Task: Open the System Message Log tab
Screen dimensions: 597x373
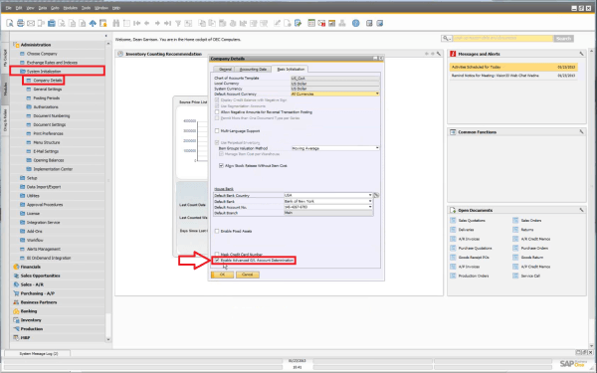Action: (39, 353)
